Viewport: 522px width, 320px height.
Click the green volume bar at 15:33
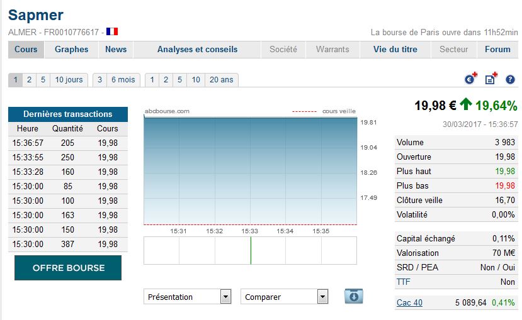tap(251, 251)
